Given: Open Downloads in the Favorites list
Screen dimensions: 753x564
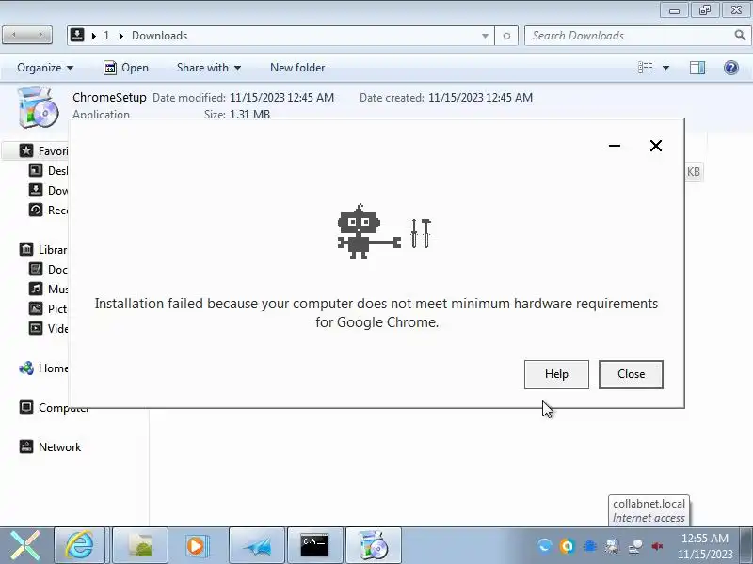Looking at the screenshot, I should (48, 191).
